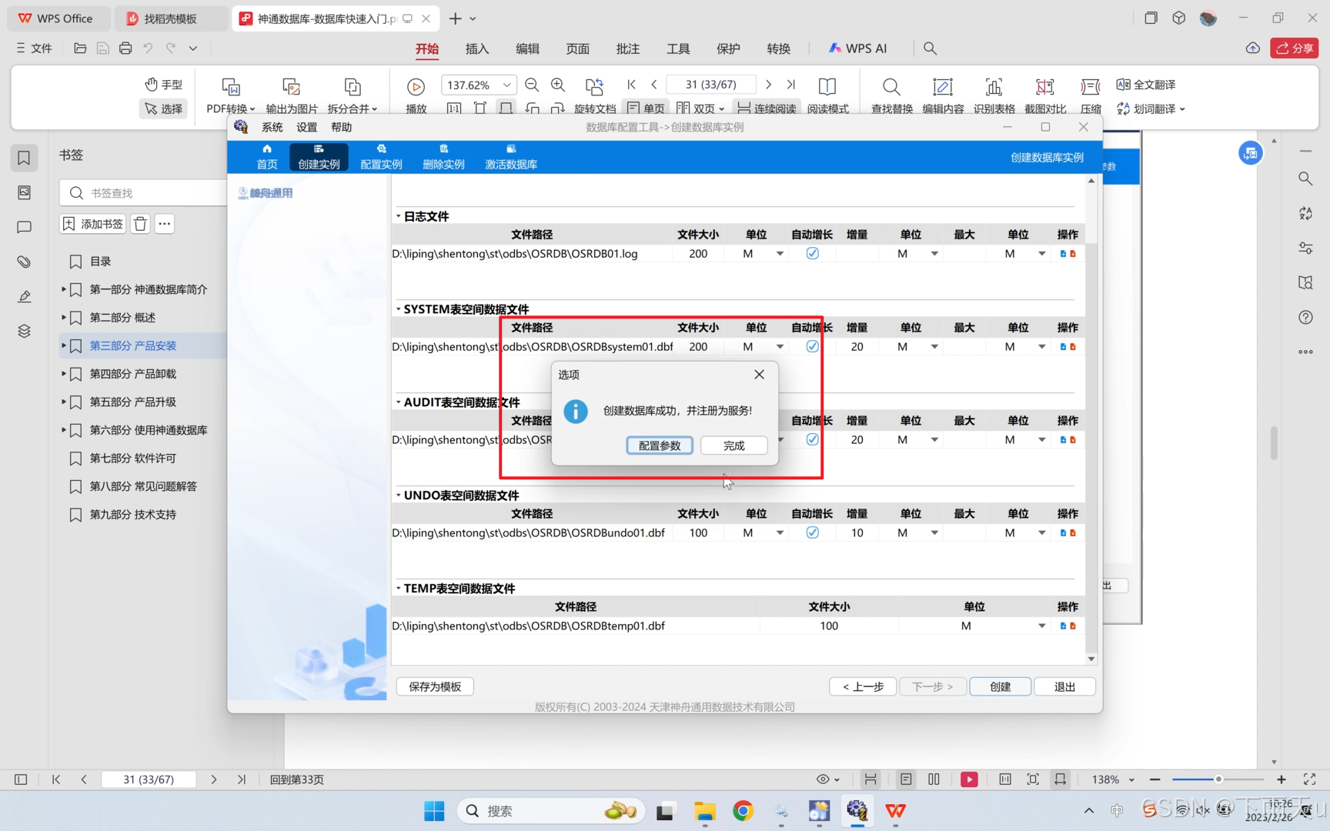Open the bookmarks sidebar panel icon
The width and height of the screenshot is (1330, 831).
(x=24, y=158)
